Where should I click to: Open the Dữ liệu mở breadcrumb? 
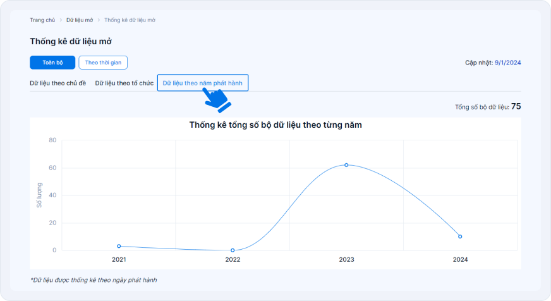coord(80,20)
